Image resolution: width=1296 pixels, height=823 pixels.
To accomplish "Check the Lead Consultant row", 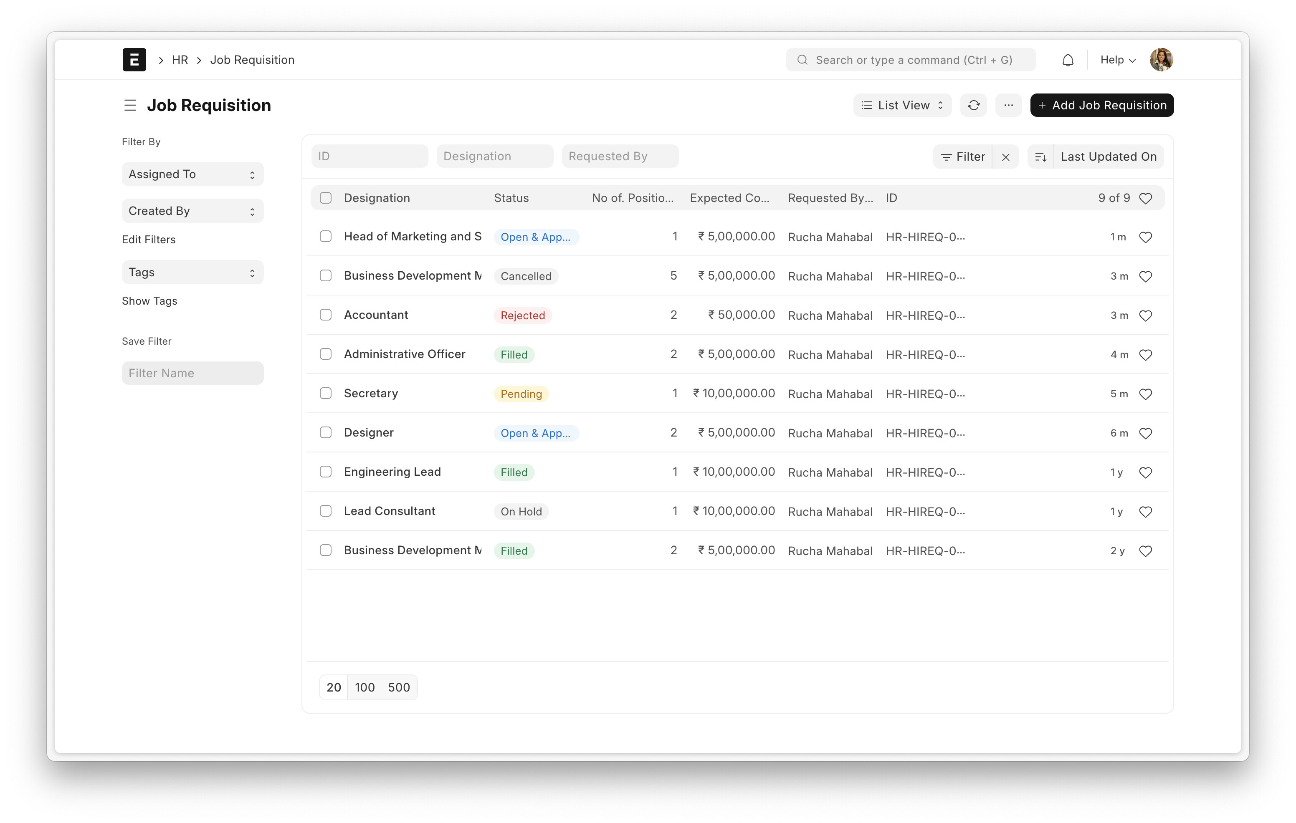I will [x=326, y=512].
